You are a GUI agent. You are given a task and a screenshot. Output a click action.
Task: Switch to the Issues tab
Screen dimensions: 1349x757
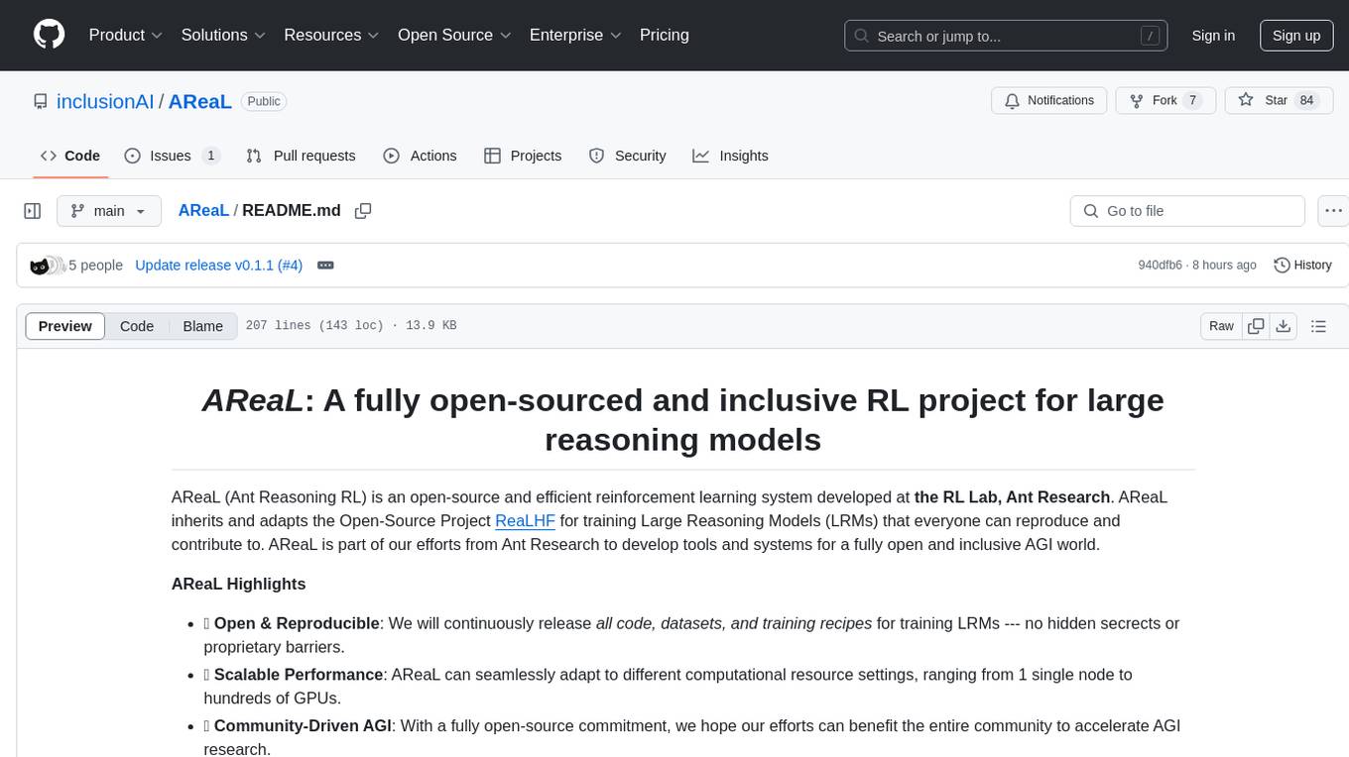172,156
